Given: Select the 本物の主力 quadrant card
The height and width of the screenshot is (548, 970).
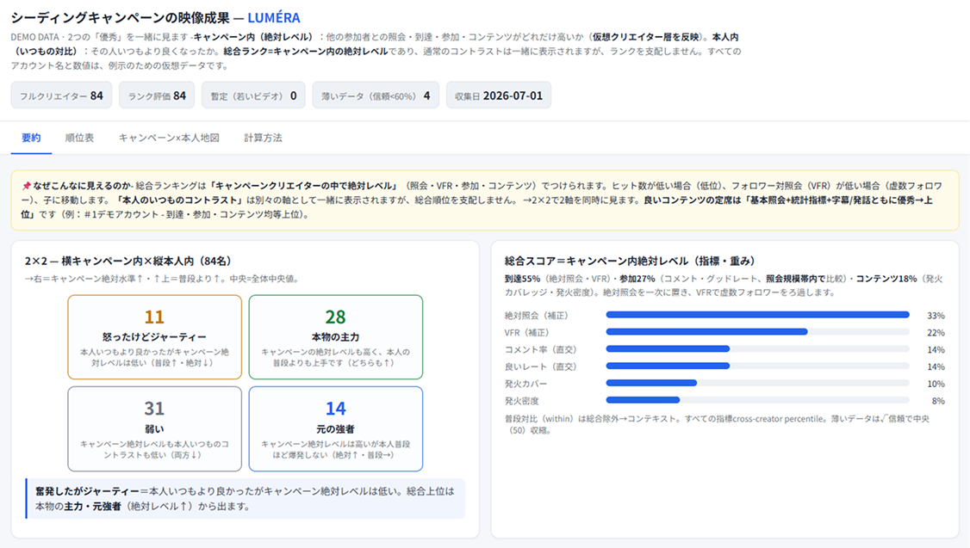Looking at the screenshot, I should coord(336,336).
